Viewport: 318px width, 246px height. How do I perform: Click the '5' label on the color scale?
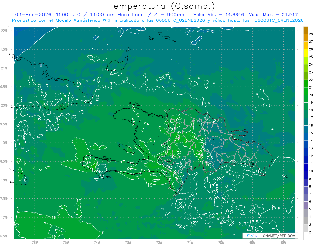click(x=310, y=209)
